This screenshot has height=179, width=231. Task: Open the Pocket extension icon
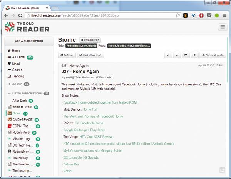point(209,15)
